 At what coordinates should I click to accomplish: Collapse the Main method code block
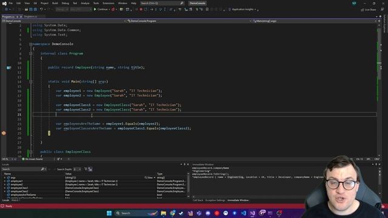pos(31,82)
